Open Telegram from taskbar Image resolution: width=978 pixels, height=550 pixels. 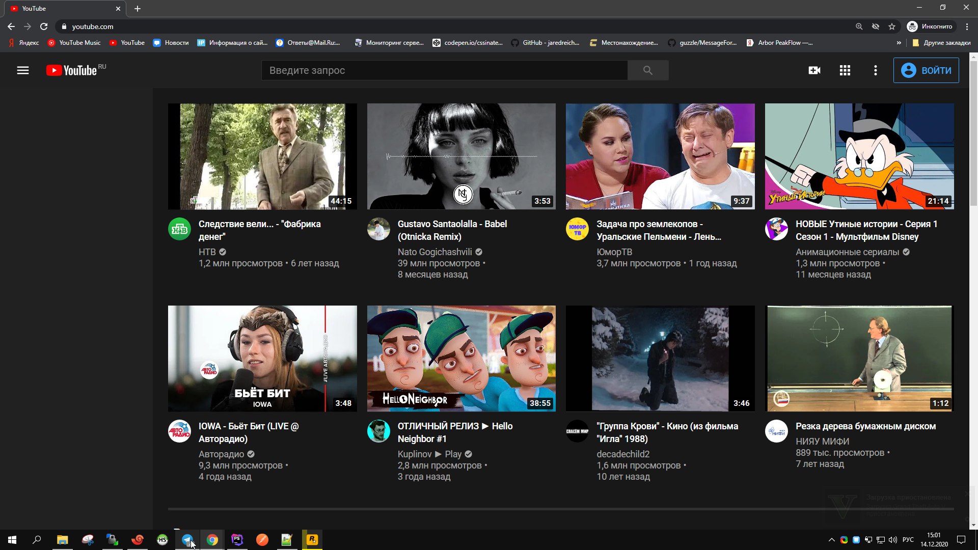187,540
